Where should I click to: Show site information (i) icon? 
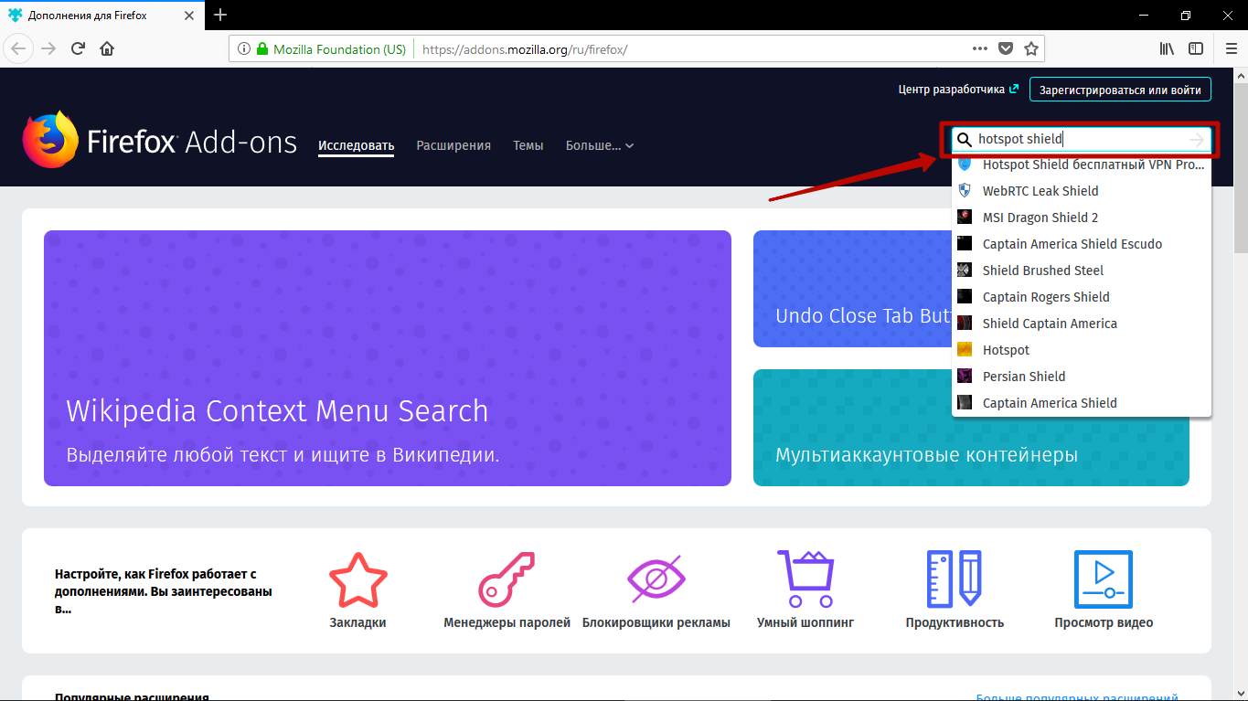coord(244,49)
